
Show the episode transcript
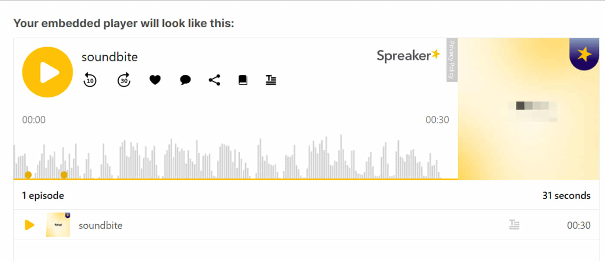click(x=271, y=80)
